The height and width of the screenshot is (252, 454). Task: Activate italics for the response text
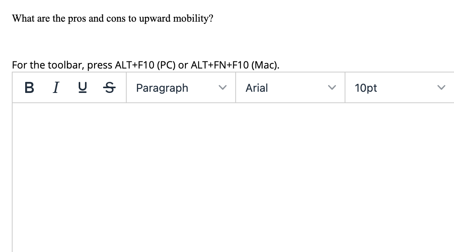55,88
